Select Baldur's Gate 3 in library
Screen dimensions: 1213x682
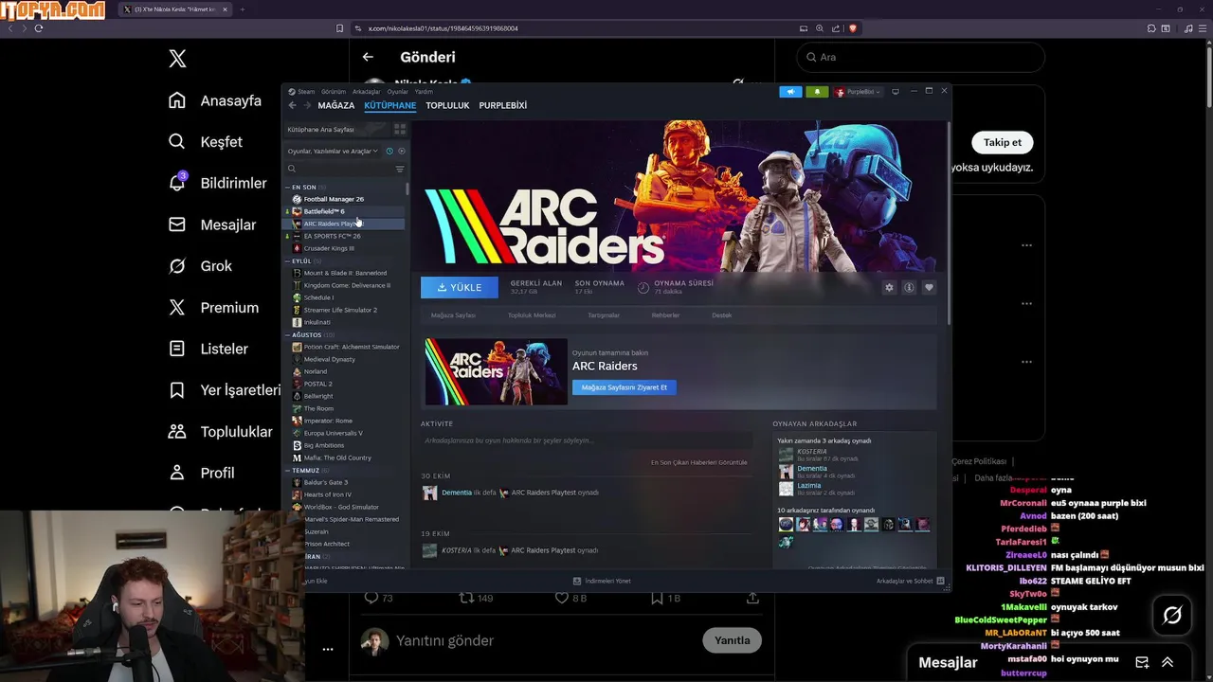(x=345, y=482)
